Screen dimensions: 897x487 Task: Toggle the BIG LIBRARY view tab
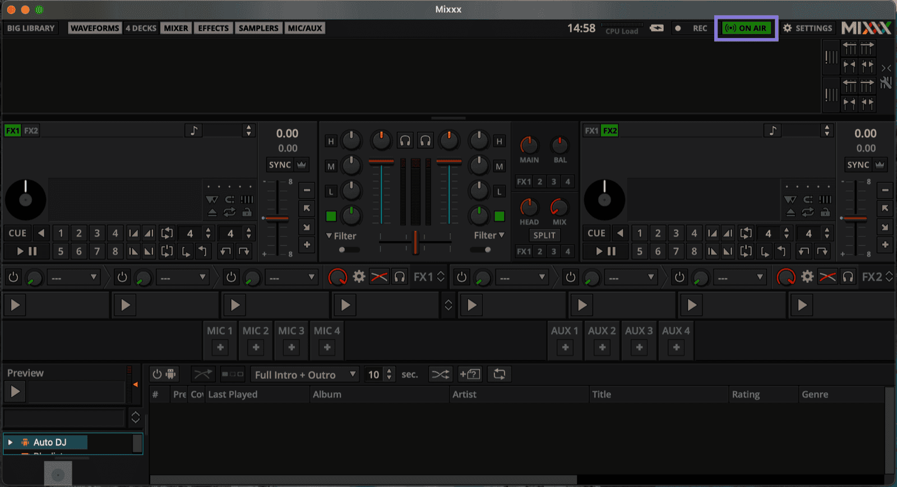pos(31,28)
